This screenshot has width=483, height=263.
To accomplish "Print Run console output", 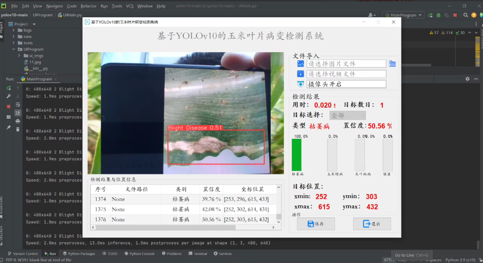I will coord(18,121).
